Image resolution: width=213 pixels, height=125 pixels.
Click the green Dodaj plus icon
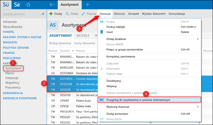pos(51,14)
